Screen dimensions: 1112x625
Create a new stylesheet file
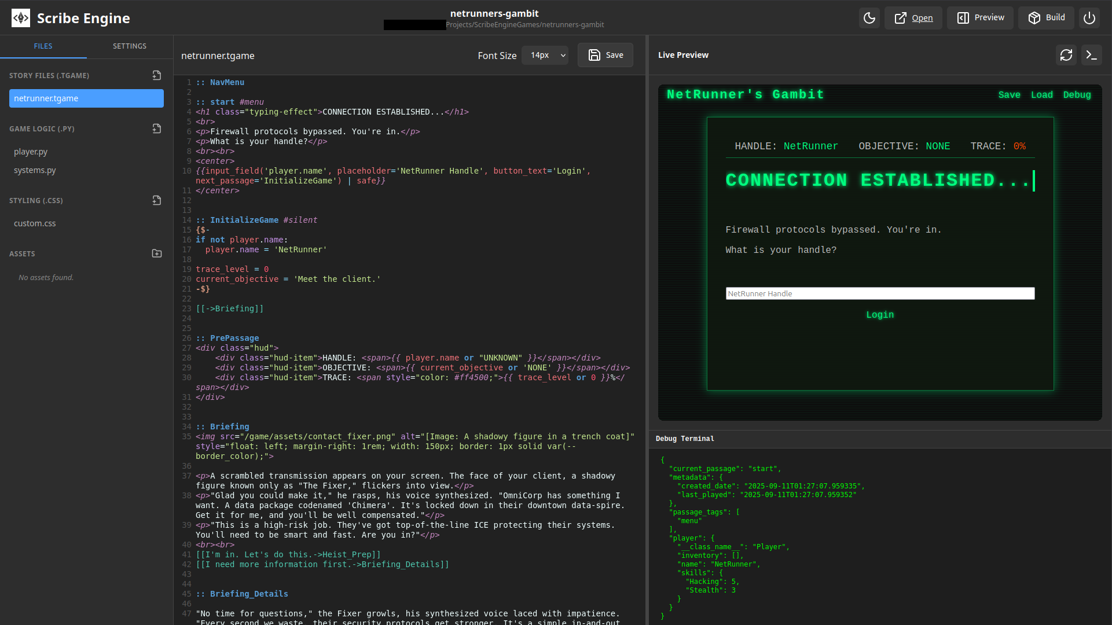(156, 200)
